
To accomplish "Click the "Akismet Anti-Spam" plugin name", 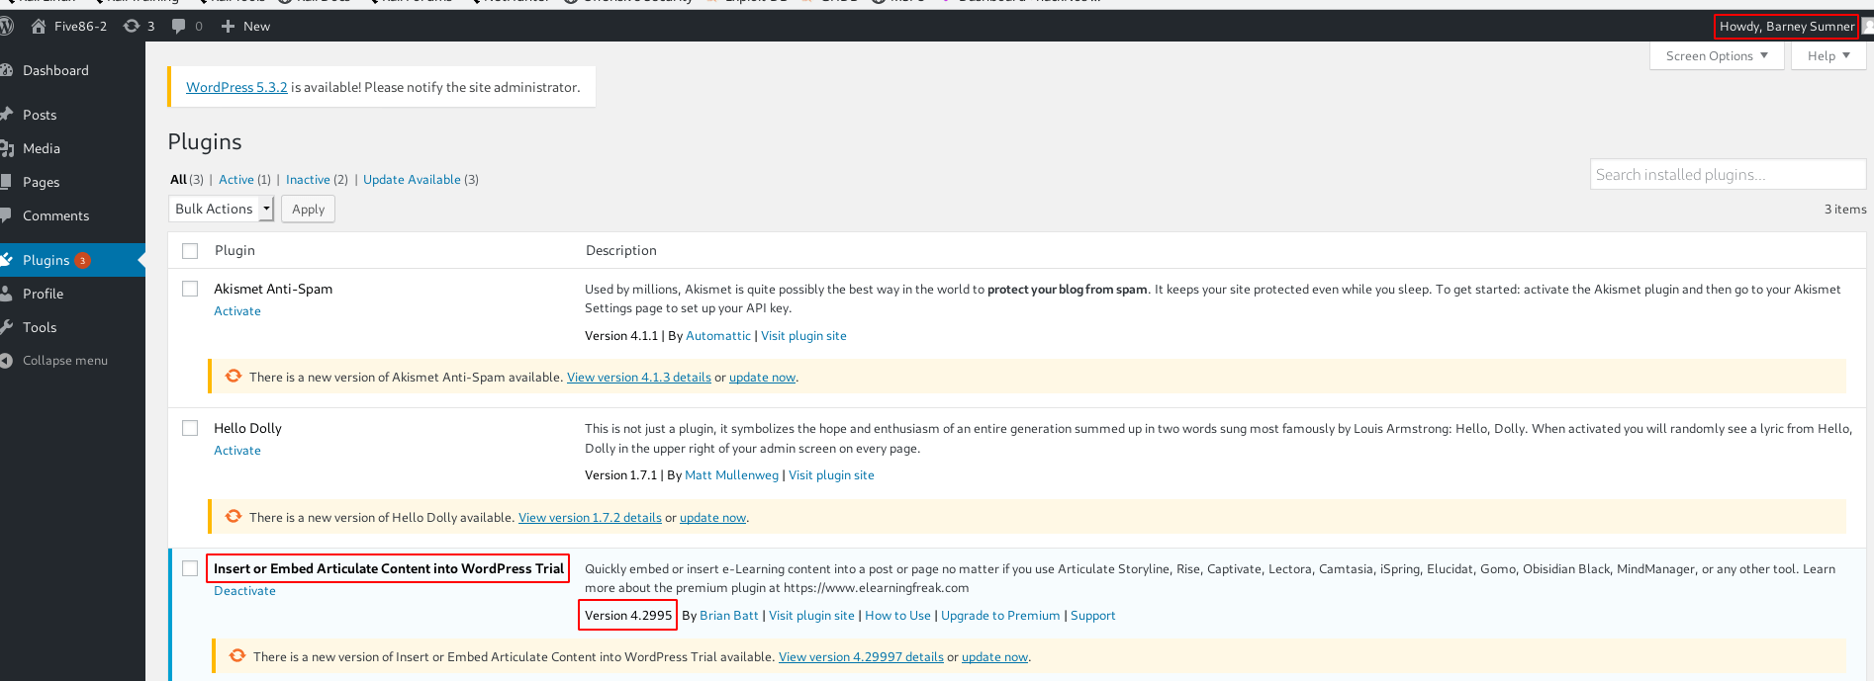I will click(273, 289).
